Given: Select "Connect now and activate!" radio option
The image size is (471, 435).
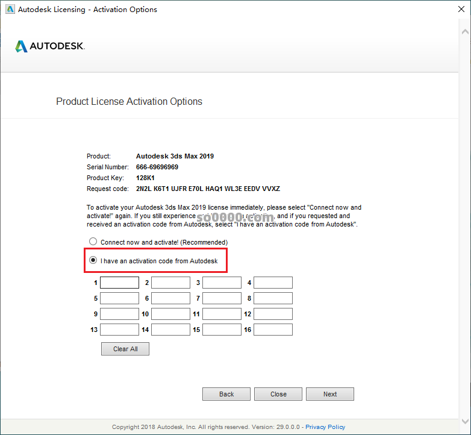Looking at the screenshot, I should tap(93, 242).
